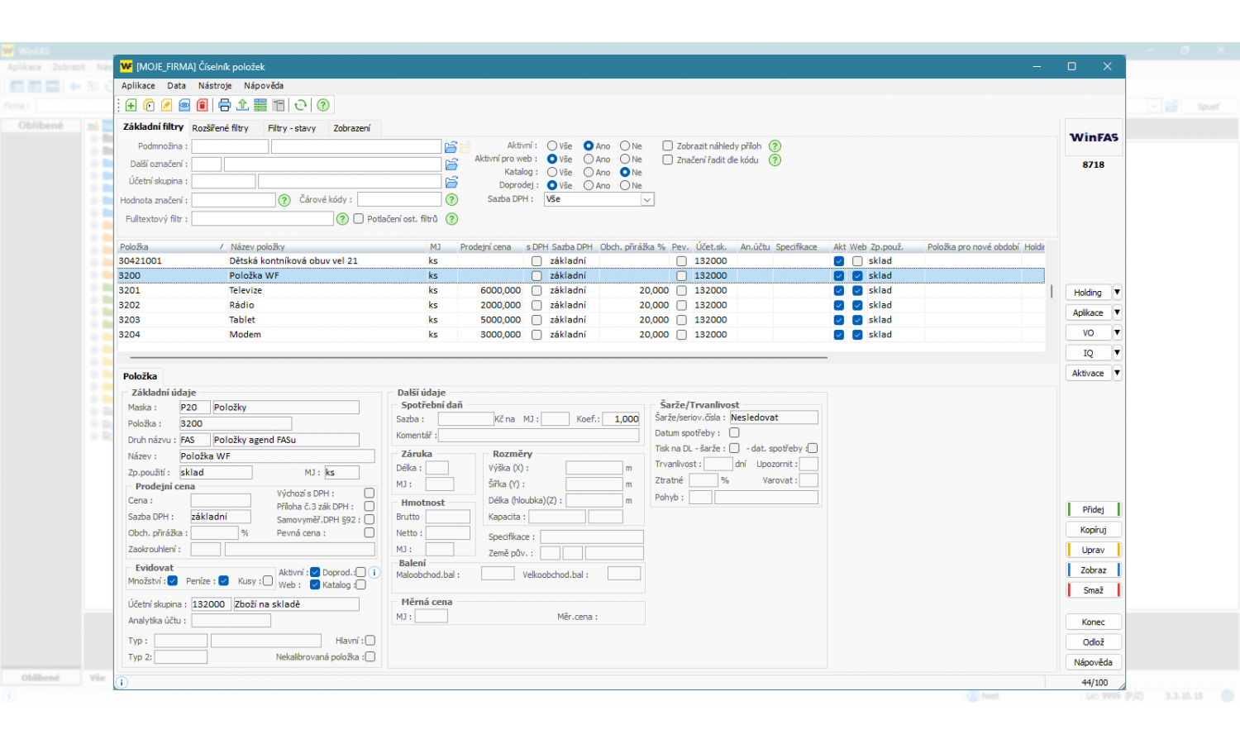Open the Sazba DPH dropdown

click(x=647, y=199)
